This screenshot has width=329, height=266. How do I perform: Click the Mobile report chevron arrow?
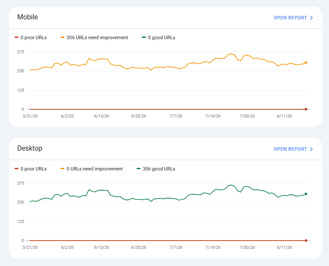coord(311,18)
